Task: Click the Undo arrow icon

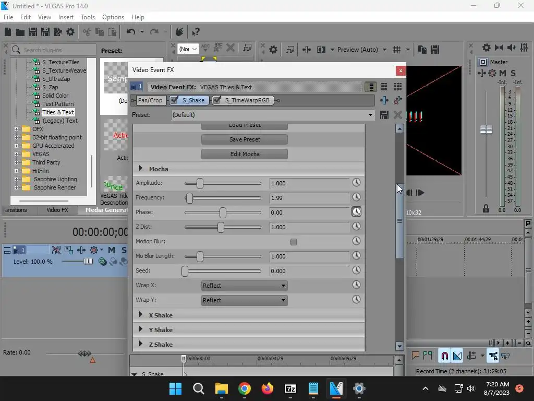Action: [x=131, y=32]
